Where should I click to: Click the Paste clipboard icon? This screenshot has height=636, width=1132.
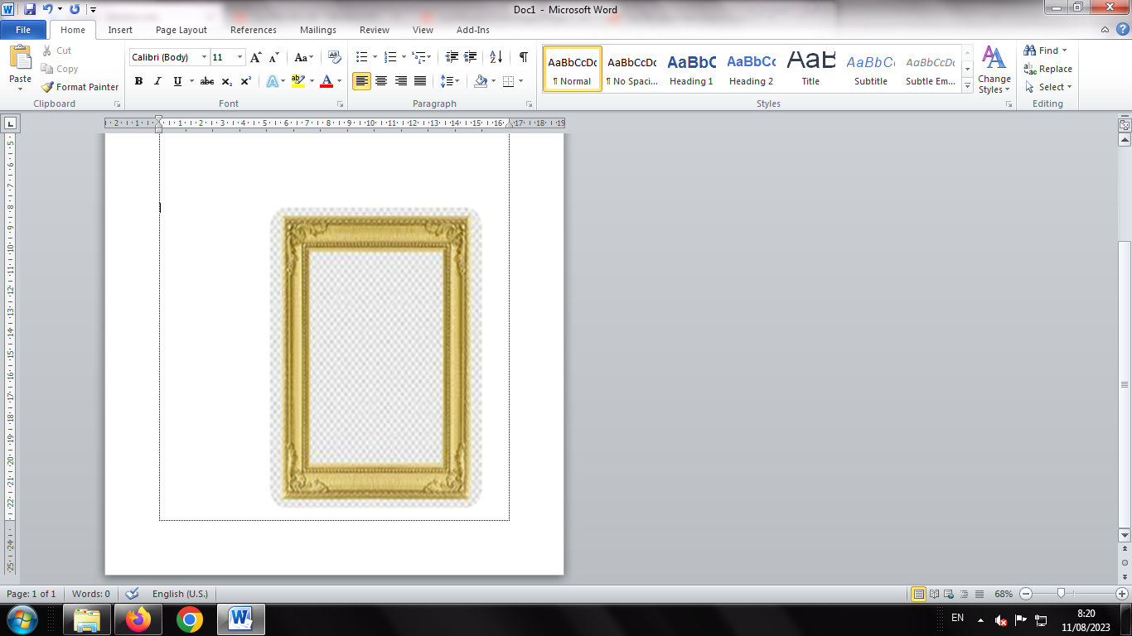pos(20,58)
